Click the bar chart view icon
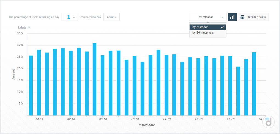Screen dimensions: 280x134 pos(232,17)
